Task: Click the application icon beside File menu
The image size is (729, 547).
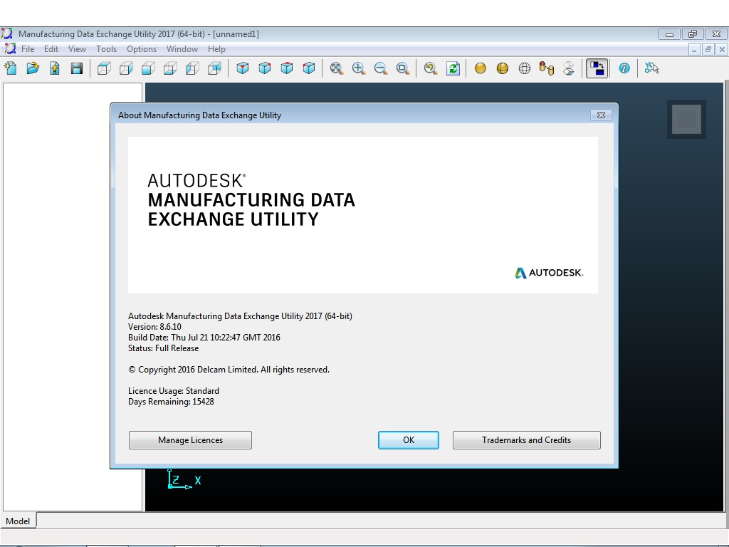Action: [9, 49]
